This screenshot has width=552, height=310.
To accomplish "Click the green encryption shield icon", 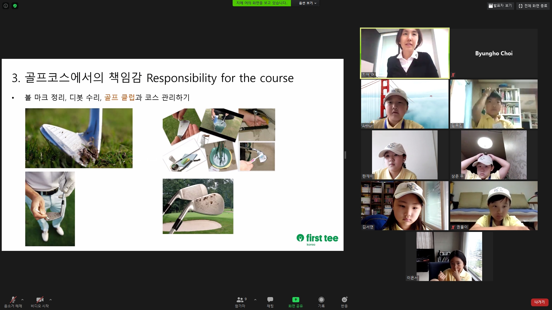I will pyautogui.click(x=15, y=6).
